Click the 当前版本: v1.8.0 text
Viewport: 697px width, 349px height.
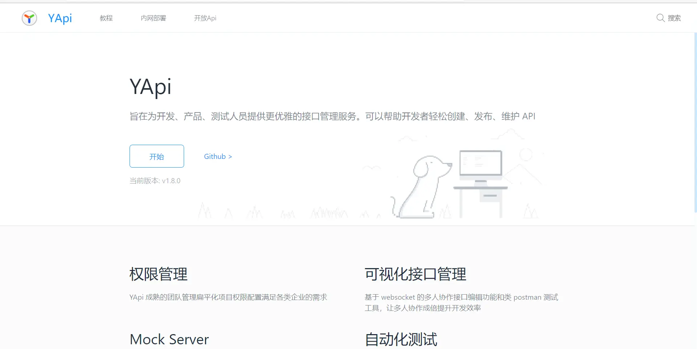(155, 181)
